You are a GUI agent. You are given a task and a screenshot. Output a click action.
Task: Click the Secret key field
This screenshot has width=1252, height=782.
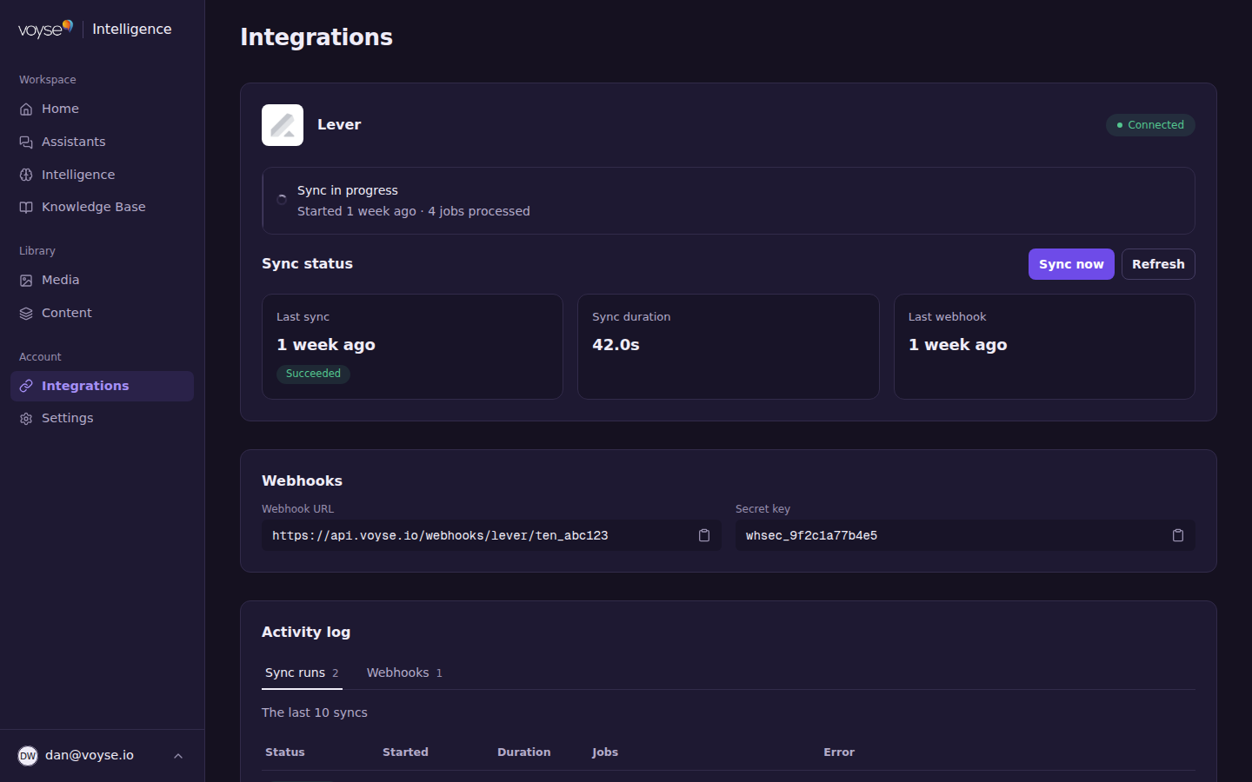965,535
